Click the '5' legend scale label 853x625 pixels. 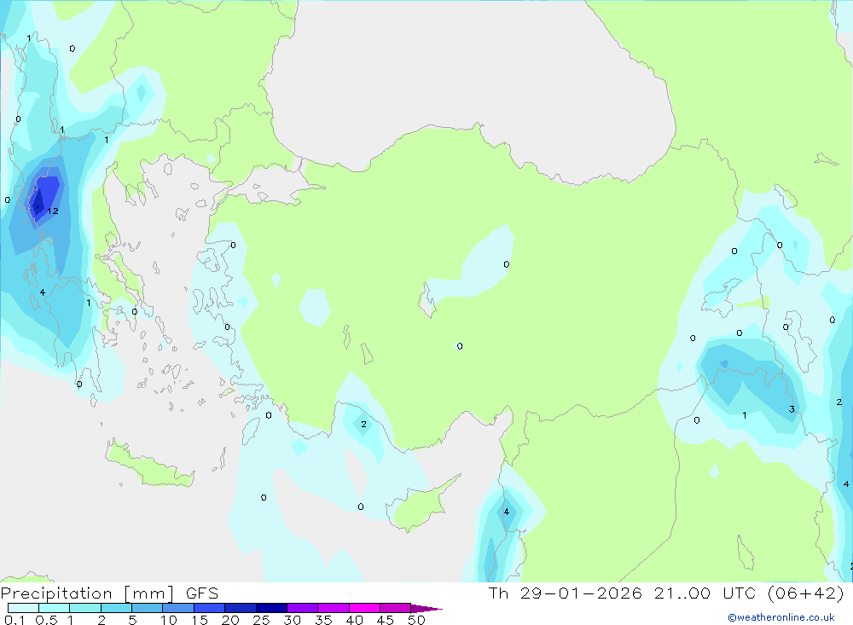coord(132,620)
